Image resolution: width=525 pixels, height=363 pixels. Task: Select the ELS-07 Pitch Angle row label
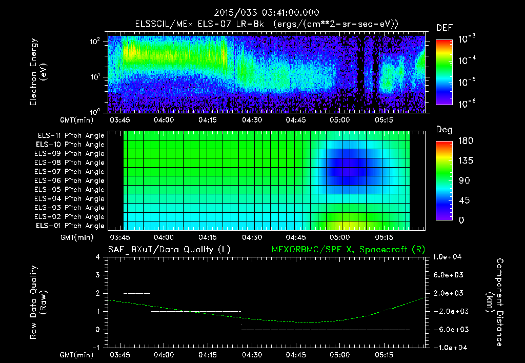(x=70, y=171)
